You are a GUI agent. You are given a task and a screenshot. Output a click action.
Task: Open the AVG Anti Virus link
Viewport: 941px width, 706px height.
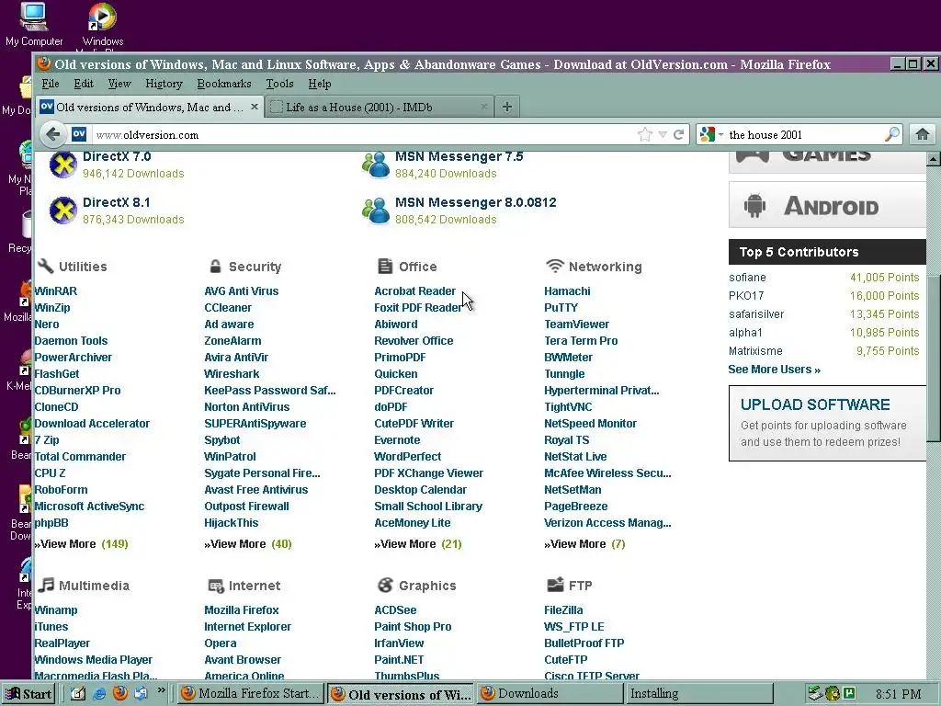click(242, 291)
